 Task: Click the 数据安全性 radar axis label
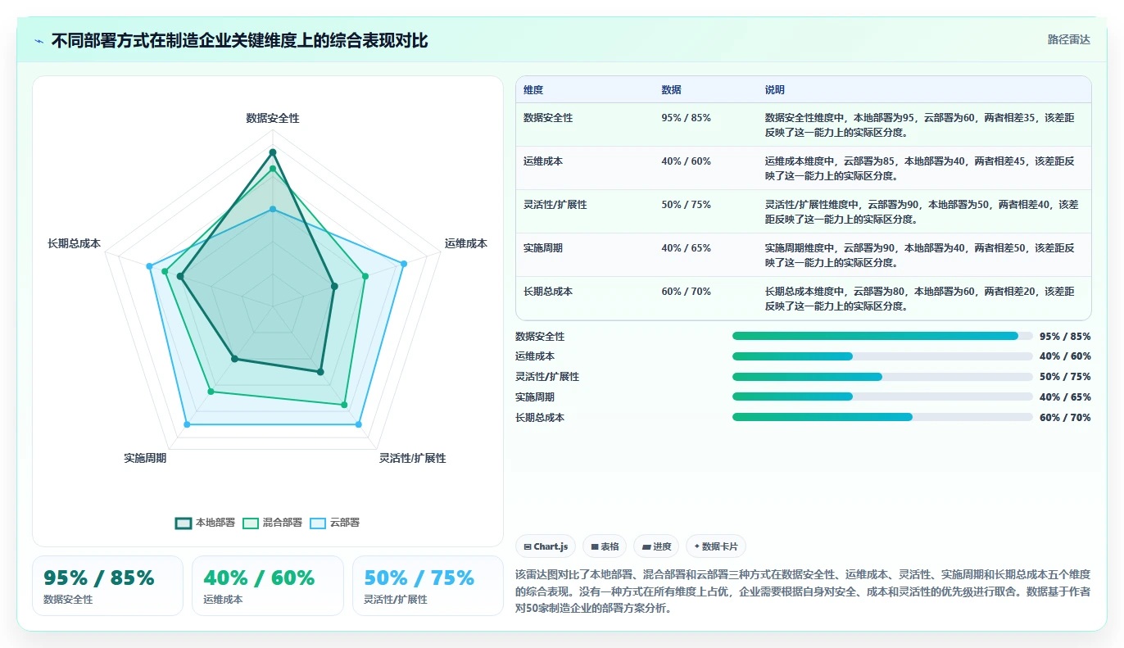pyautogui.click(x=273, y=118)
